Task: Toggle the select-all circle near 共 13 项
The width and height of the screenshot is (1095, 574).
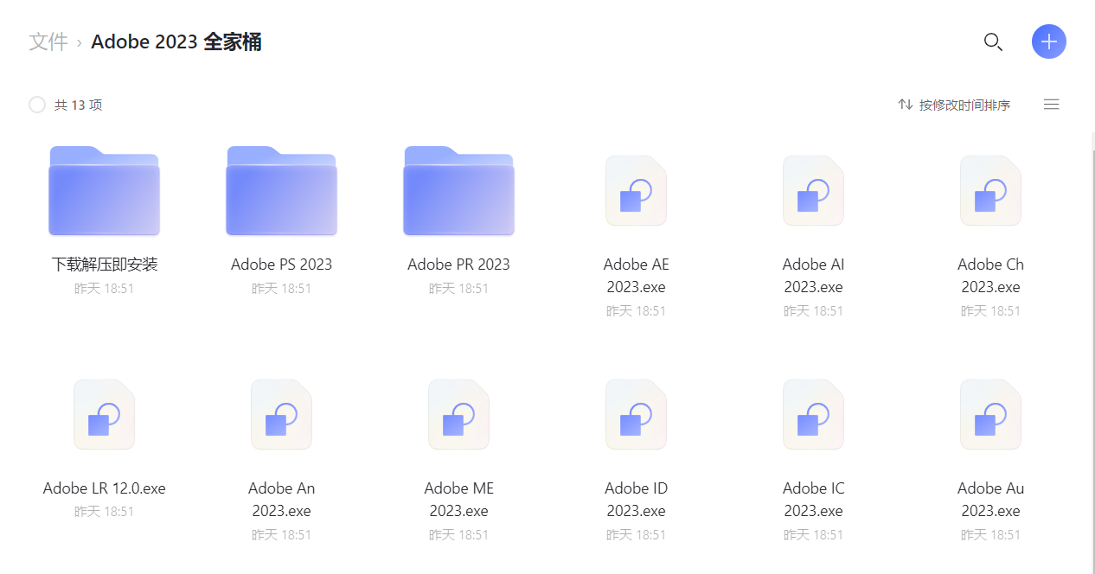Action: click(37, 104)
